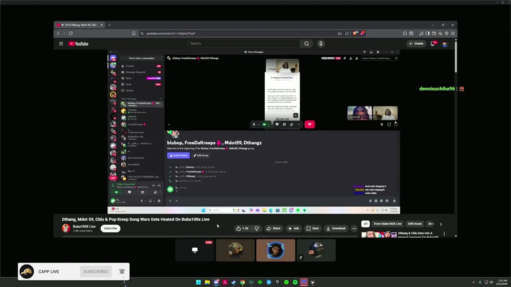Show hidden system tray icons

point(473,282)
